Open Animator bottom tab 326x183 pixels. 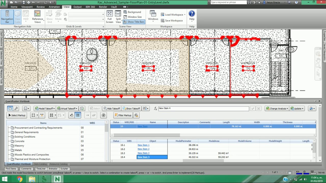pyautogui.click(x=53, y=169)
